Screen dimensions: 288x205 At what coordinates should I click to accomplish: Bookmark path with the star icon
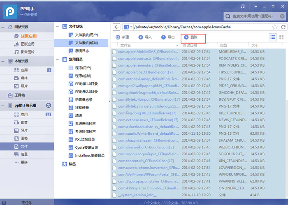point(274,27)
